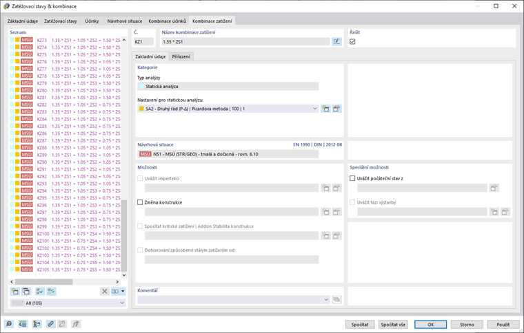Open the Kombinace účinků tab

click(x=167, y=21)
